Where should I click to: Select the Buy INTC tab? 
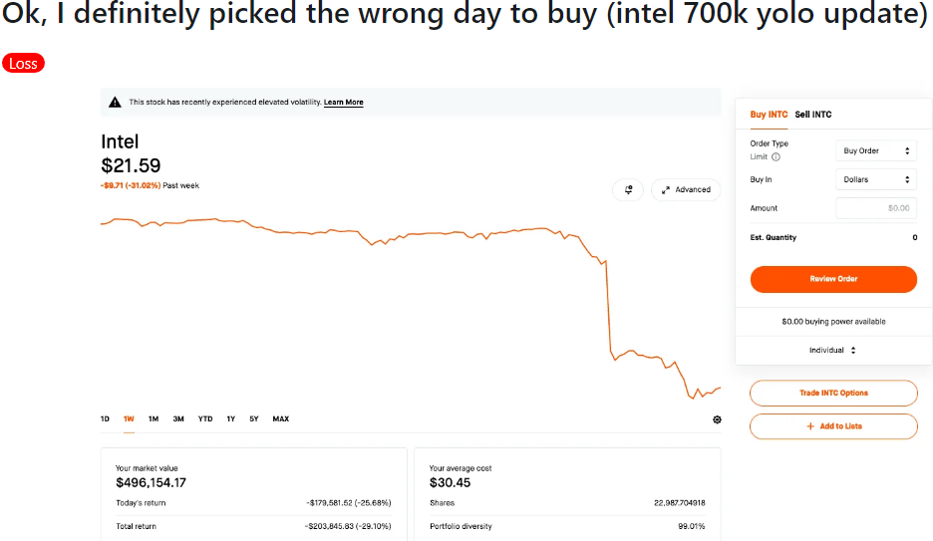tap(769, 115)
